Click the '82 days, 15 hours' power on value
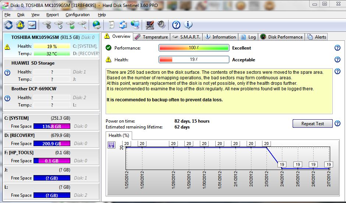 point(192,121)
